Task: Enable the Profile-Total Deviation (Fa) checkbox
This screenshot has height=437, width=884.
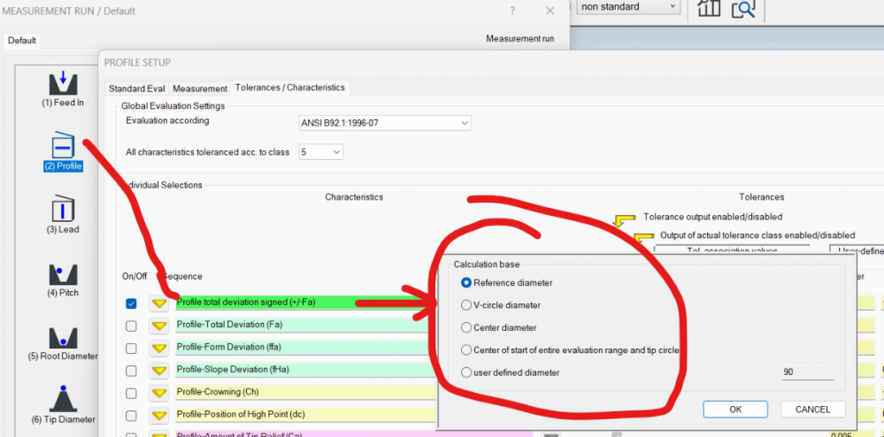Action: [131, 326]
